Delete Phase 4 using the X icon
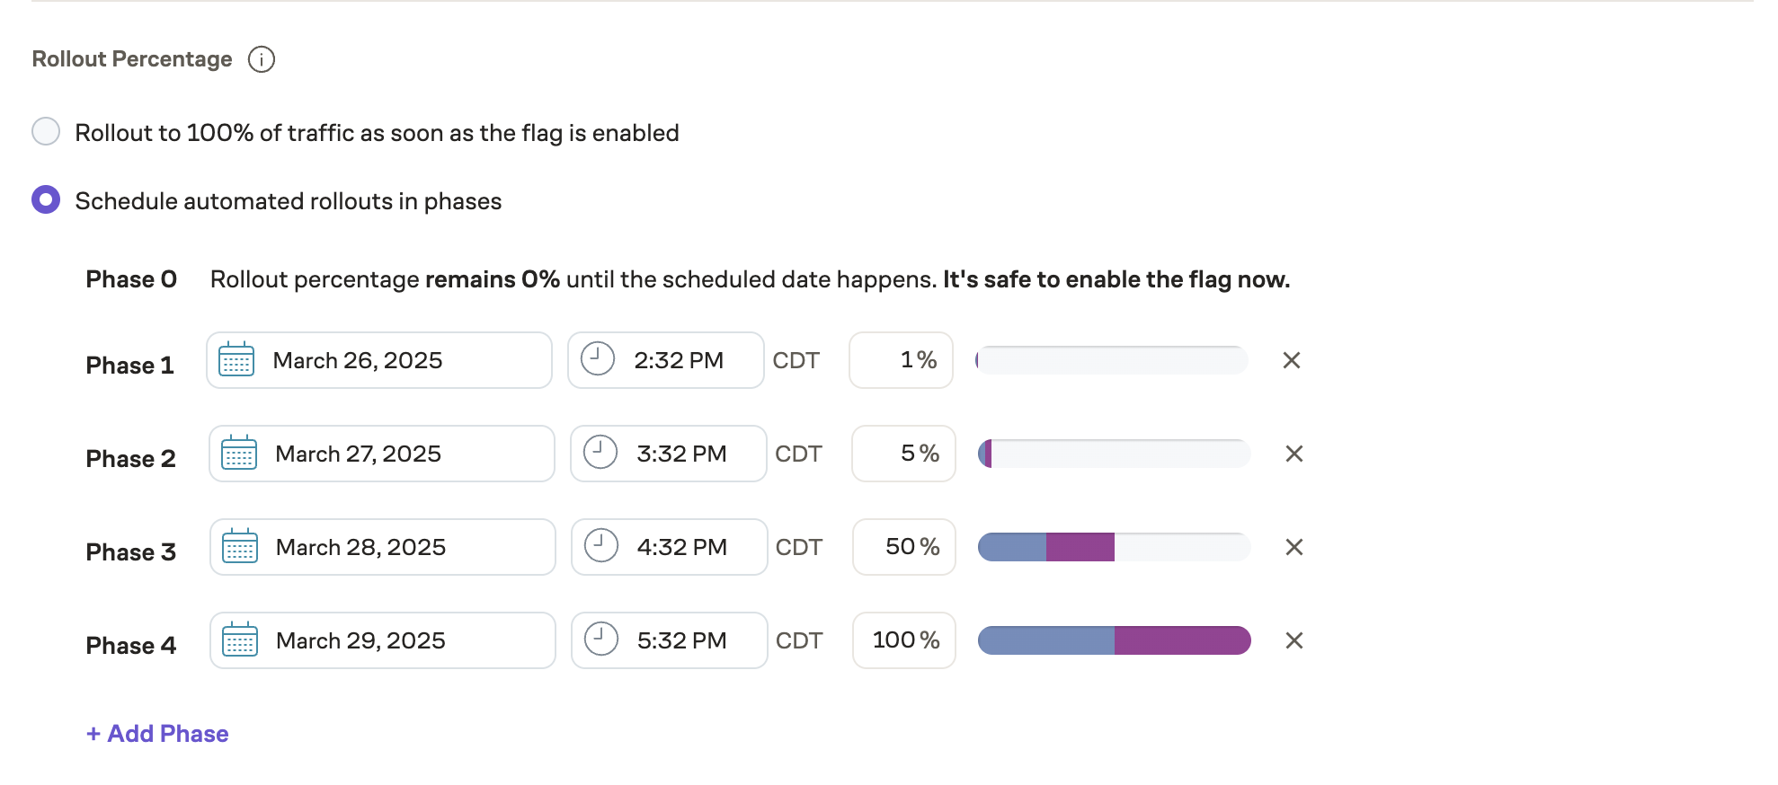The height and width of the screenshot is (785, 1778). coord(1294,640)
